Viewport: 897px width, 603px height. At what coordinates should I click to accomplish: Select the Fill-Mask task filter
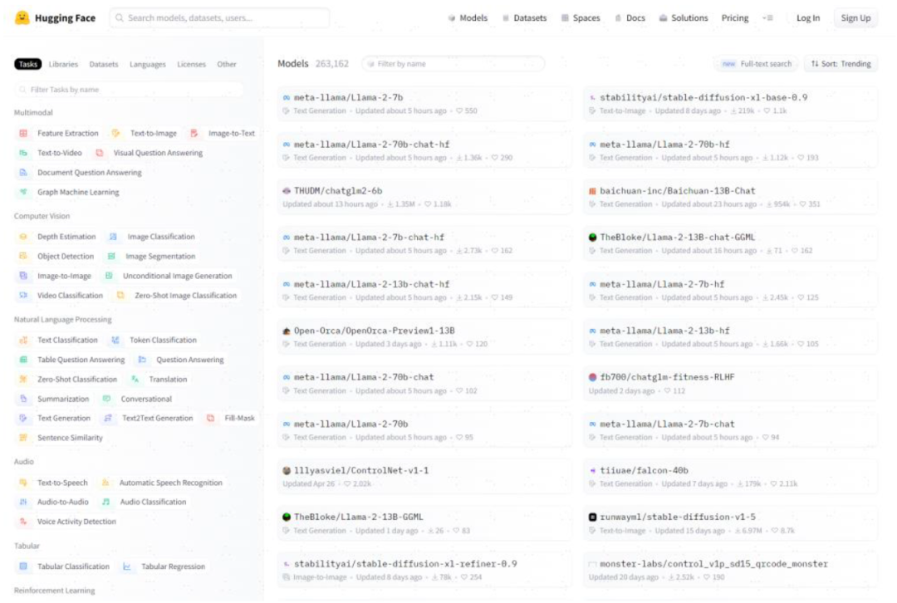click(231, 419)
